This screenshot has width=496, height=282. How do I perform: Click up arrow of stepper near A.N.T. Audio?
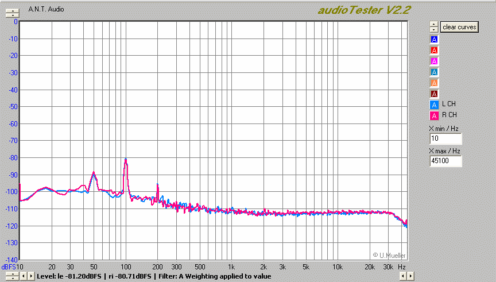(12, 11)
